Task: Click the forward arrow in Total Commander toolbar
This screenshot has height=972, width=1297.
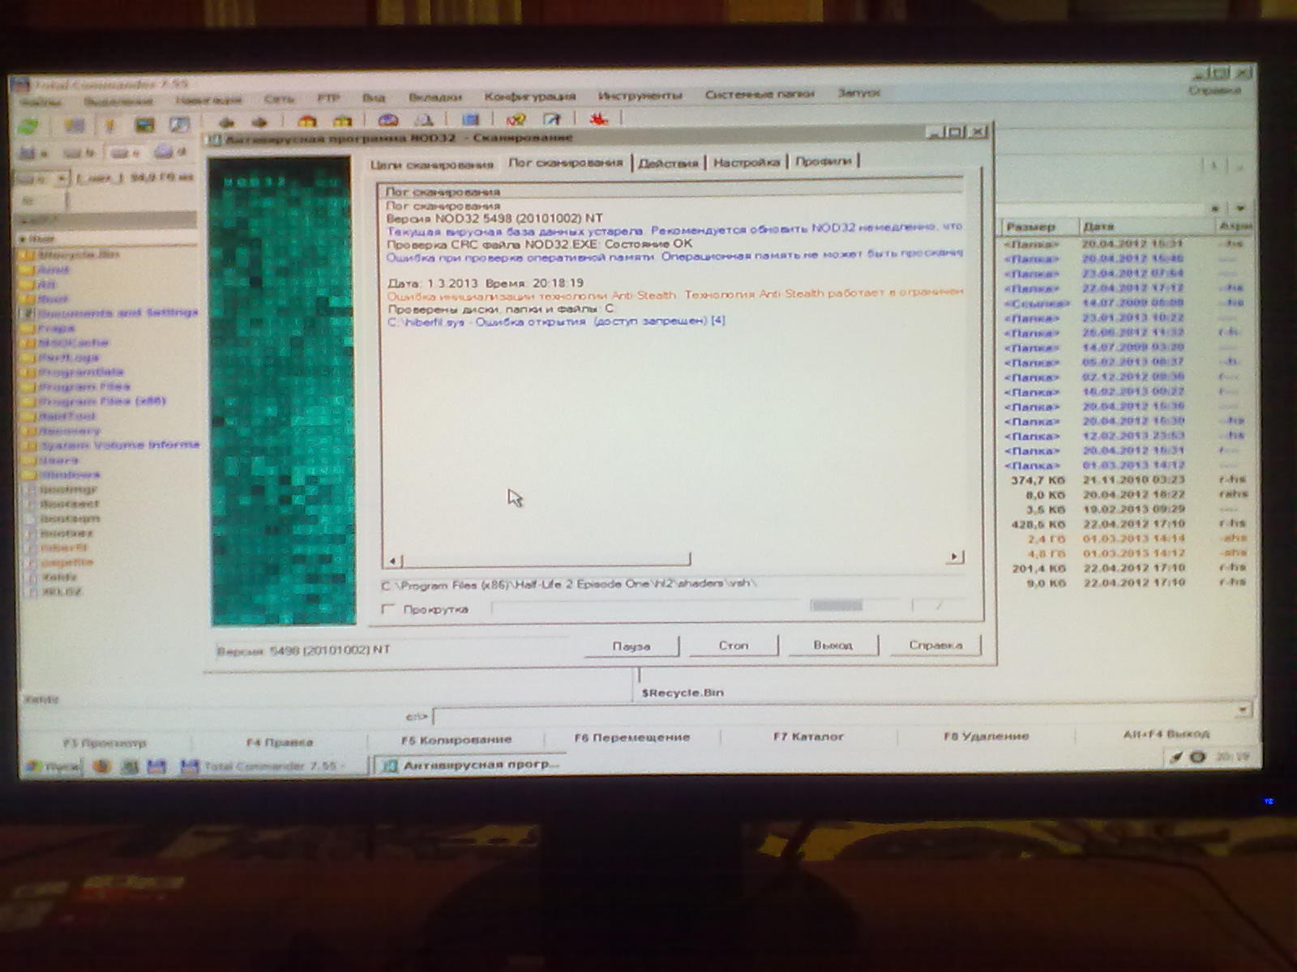Action: (x=259, y=122)
